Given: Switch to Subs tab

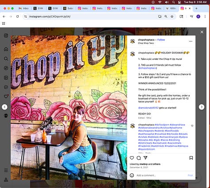Looking at the screenshot, I should point(68,8).
